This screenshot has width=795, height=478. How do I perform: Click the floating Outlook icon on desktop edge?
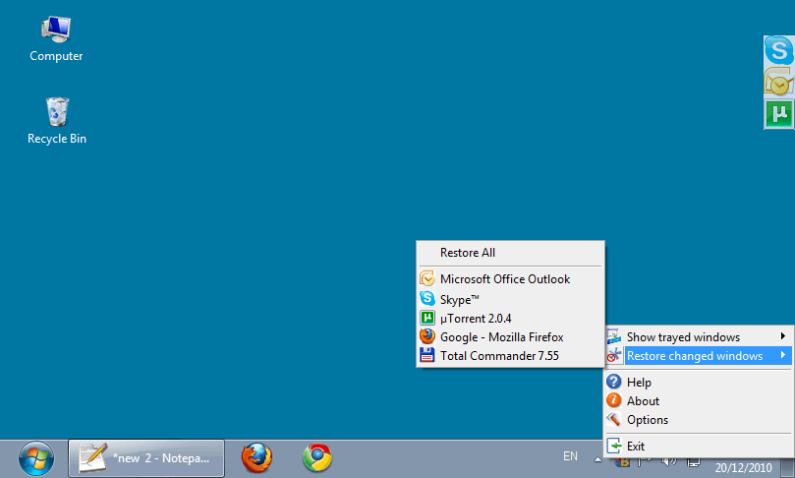pos(778,83)
